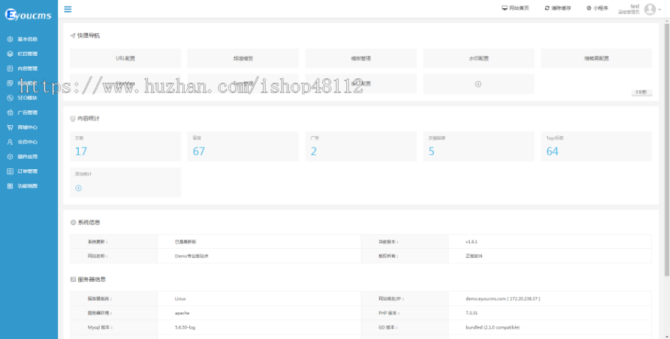
Task: Open 插件应用 via its cube icon
Action: point(10,156)
